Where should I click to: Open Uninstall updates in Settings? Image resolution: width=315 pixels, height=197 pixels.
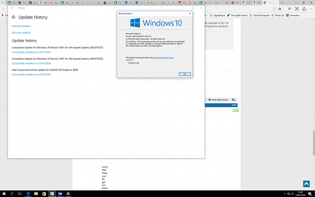[x=21, y=26]
